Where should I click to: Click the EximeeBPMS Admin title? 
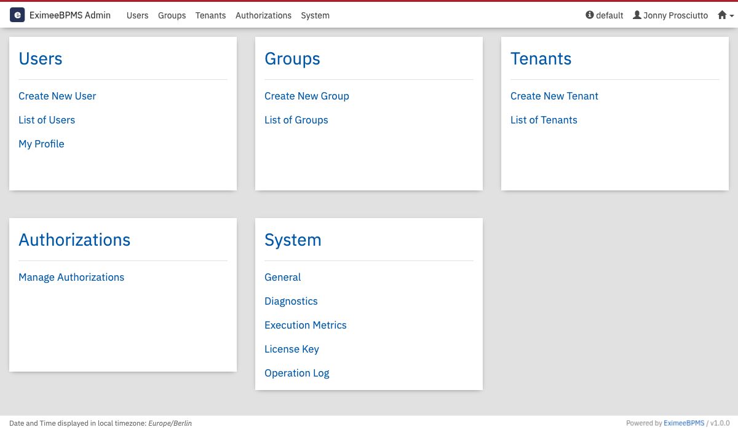click(70, 15)
